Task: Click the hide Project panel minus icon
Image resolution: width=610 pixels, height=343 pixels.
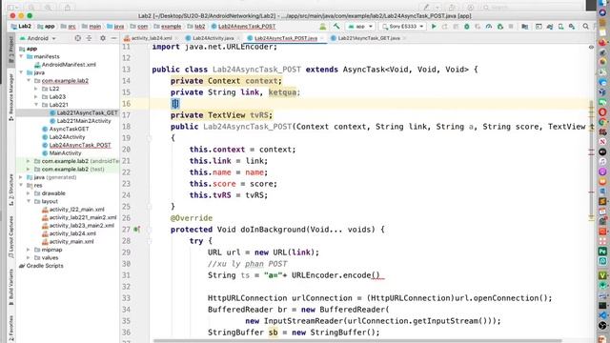Action: pyautogui.click(x=113, y=38)
